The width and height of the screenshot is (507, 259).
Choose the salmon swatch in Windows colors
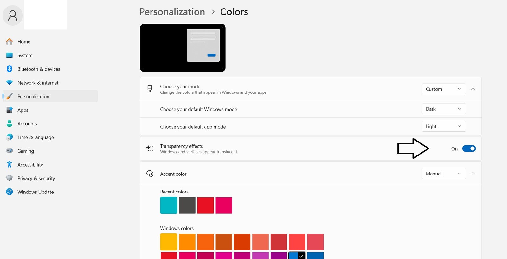tap(260, 242)
